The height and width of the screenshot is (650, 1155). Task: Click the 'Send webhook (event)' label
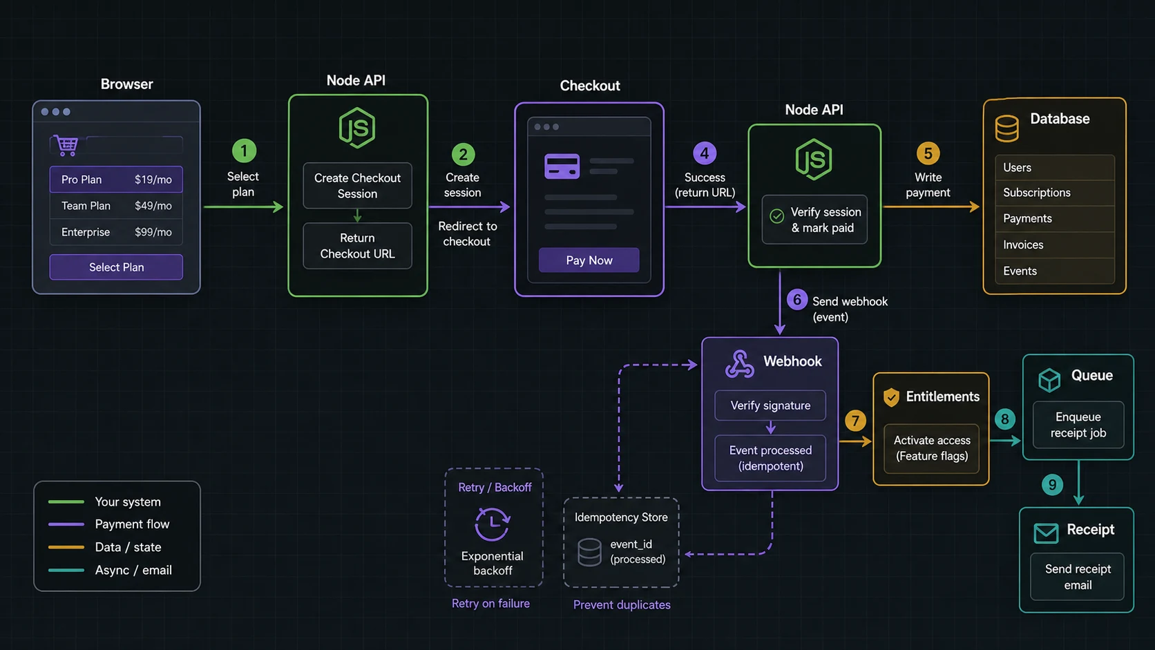(850, 309)
